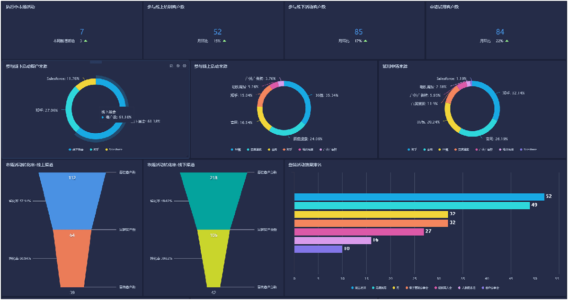Toggle the blue first legend item under ranking bar chart

(359, 287)
